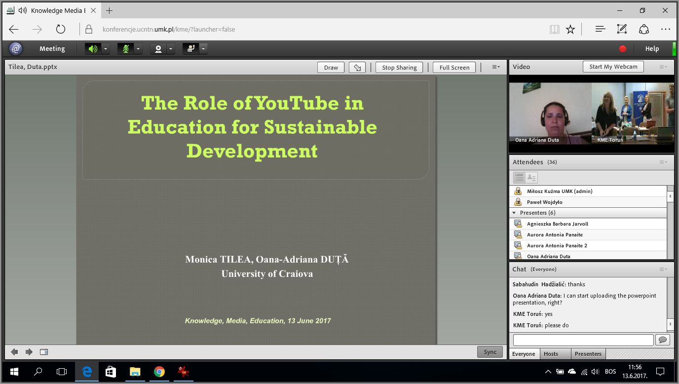Switch to the Presenters chat tab

point(588,354)
